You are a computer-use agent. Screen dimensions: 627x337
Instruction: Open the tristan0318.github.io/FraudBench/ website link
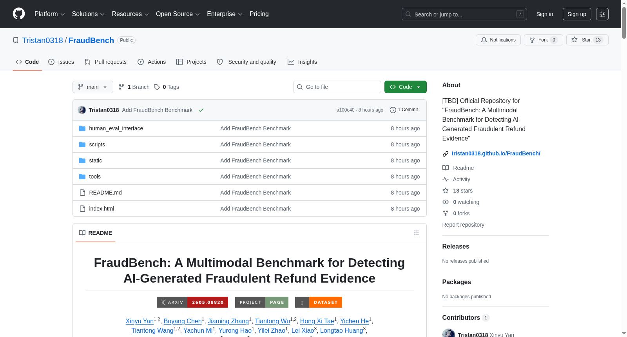[496, 153]
